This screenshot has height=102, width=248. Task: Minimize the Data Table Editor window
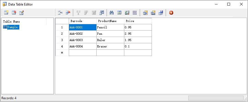(216, 4)
